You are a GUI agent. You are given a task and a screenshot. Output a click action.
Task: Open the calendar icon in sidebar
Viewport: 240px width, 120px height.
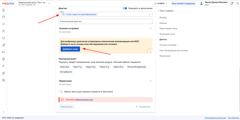coord(4,17)
